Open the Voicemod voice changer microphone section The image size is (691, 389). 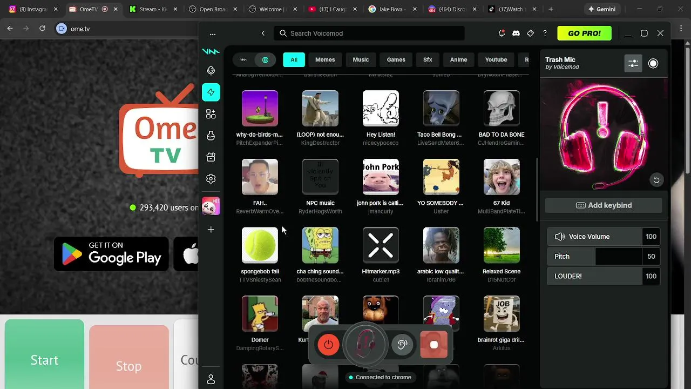(x=211, y=71)
